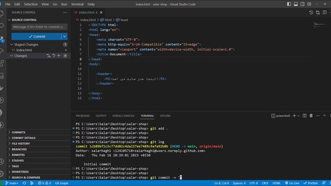Switch to the GITLENS panel tab
The width and height of the screenshot is (331, 186).
(x=165, y=116)
